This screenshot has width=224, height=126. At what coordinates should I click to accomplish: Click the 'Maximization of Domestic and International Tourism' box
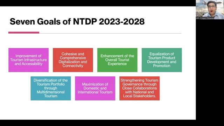(x=95, y=88)
